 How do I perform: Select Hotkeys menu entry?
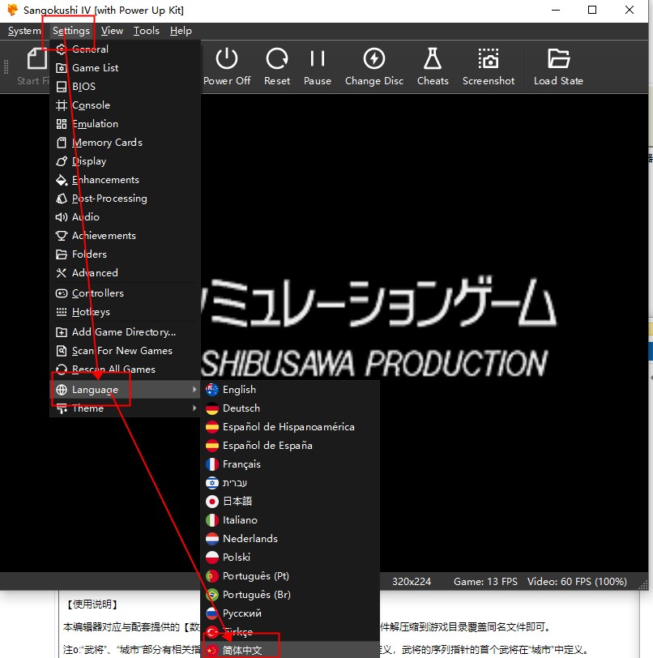(x=124, y=311)
